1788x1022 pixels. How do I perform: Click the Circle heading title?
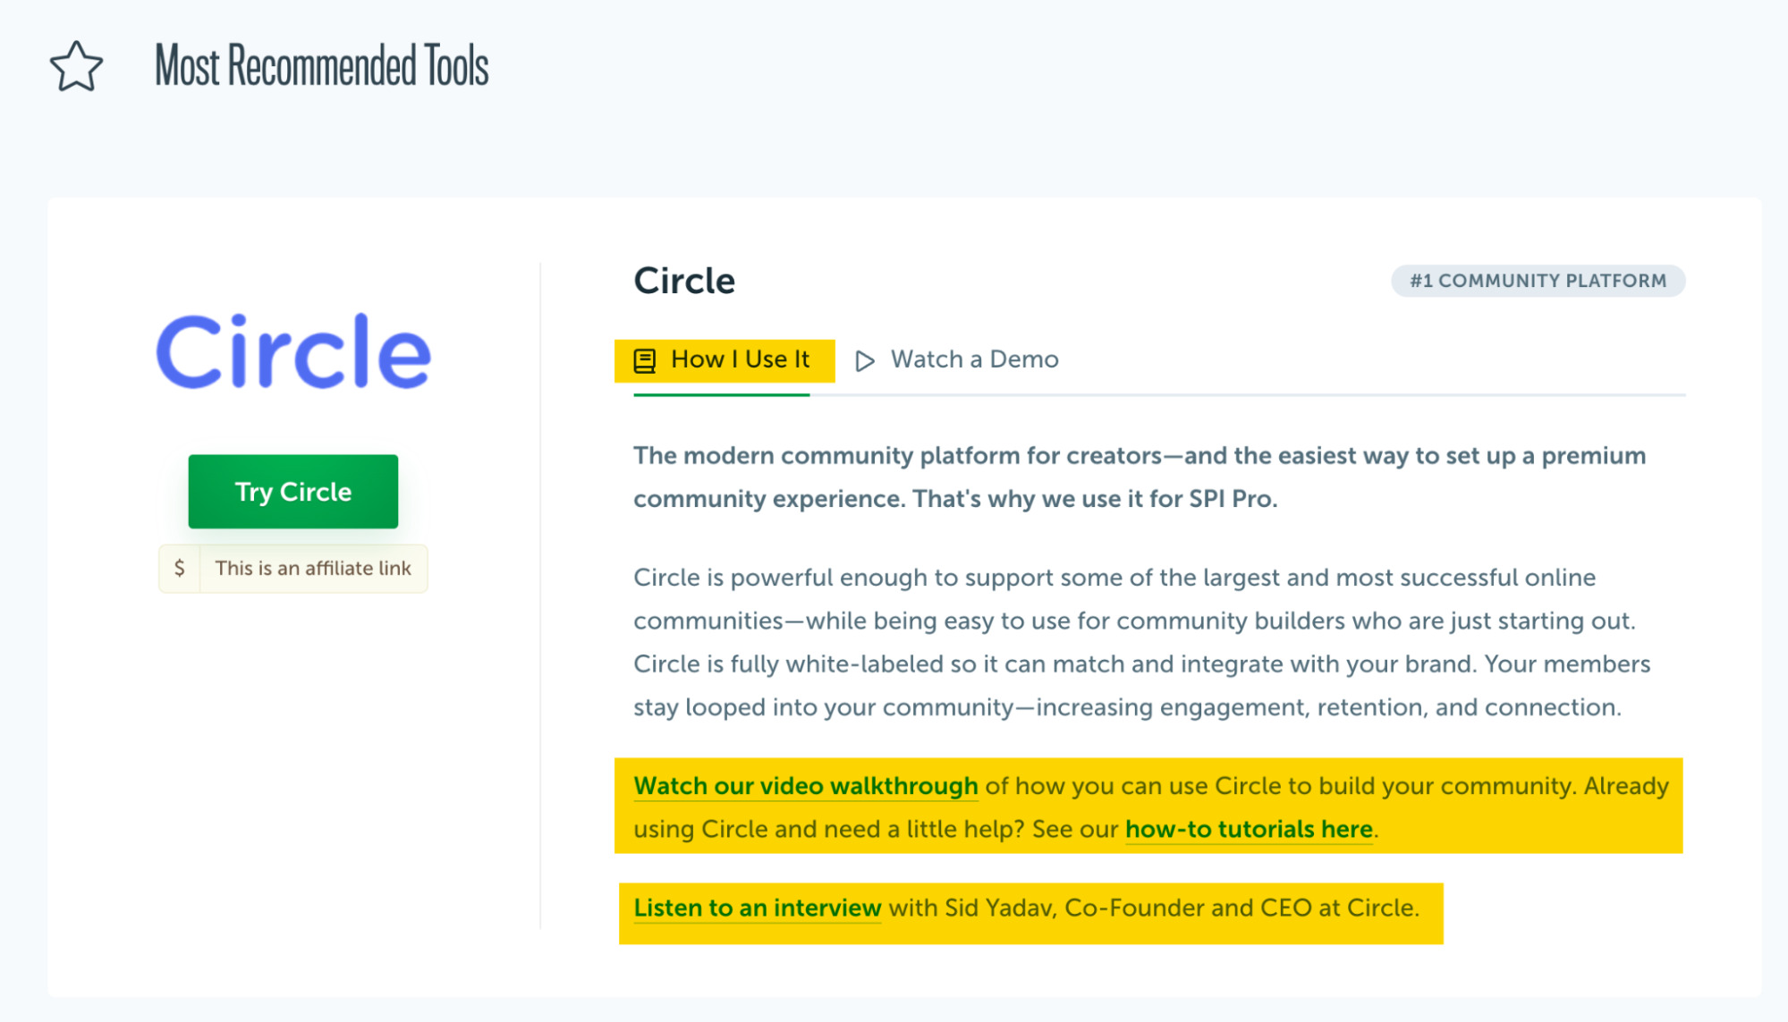(x=684, y=280)
